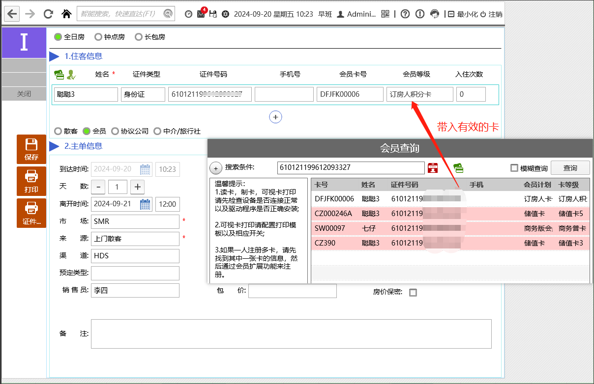Image resolution: width=594 pixels, height=384 pixels.
Task: Go back with the left arrow button
Action: pyautogui.click(x=12, y=14)
